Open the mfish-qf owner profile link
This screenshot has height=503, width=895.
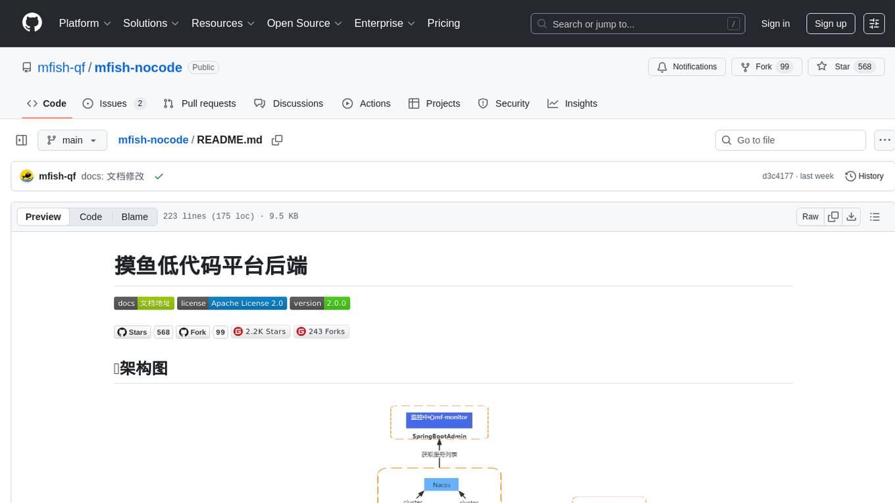tap(61, 67)
